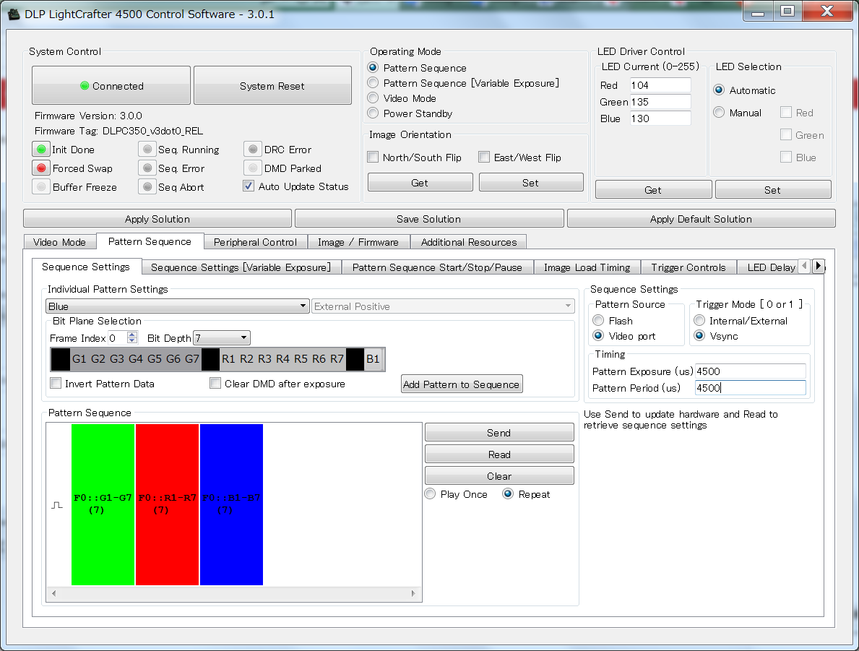Image resolution: width=859 pixels, height=651 pixels.
Task: Click the Seq Abort status indicator
Action: pyautogui.click(x=147, y=186)
